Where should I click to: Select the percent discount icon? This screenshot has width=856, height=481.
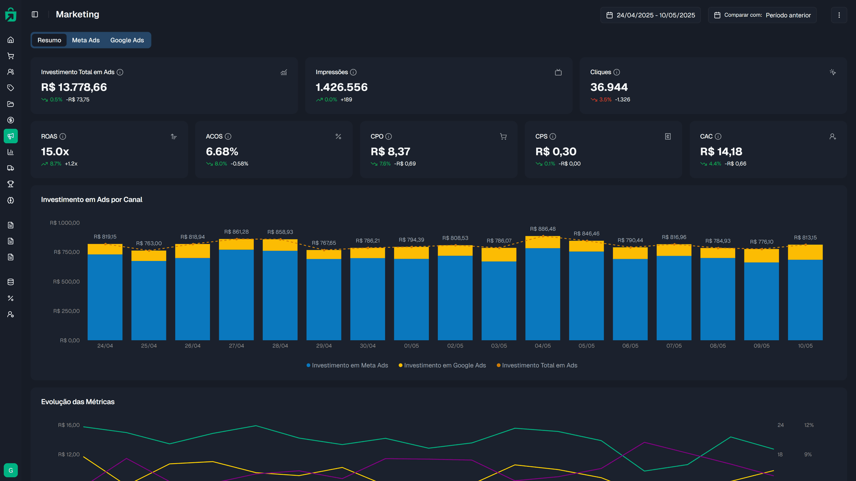[11, 298]
